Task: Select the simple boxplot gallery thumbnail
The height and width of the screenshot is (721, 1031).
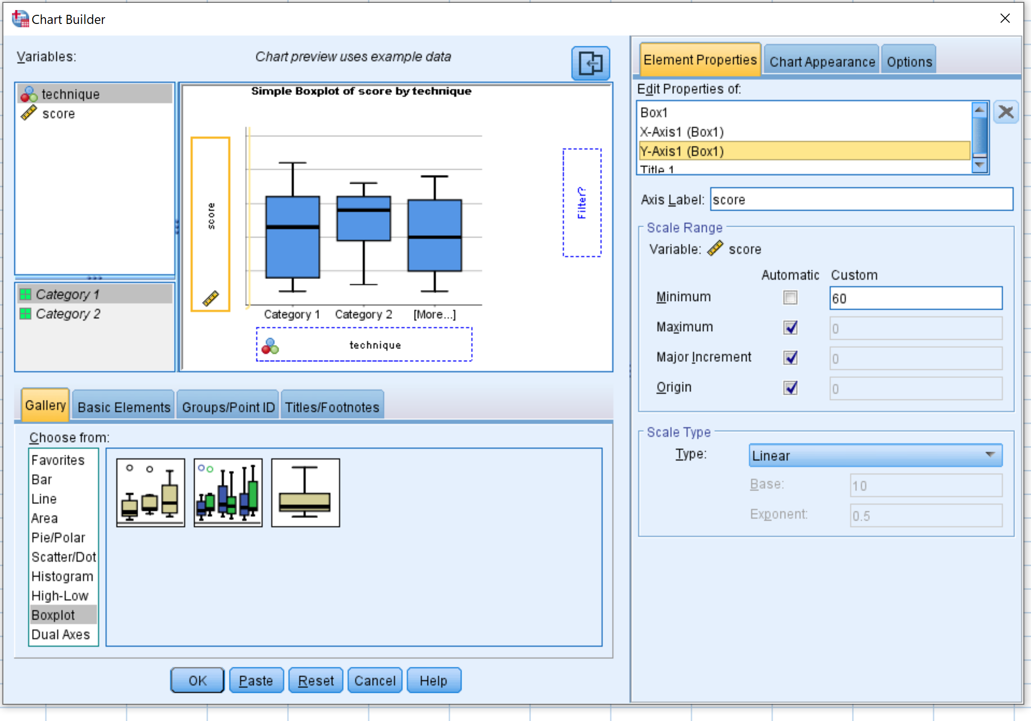Action: click(151, 492)
